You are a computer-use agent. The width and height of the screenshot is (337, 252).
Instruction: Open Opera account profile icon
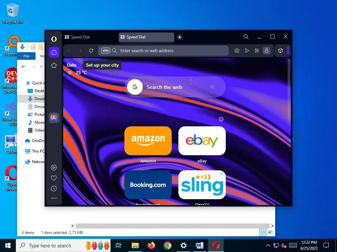tap(267, 51)
